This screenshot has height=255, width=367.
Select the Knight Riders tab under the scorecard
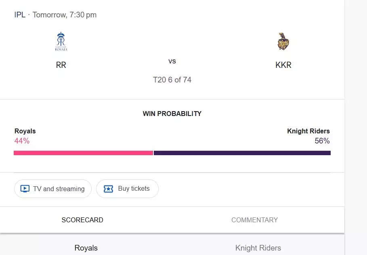[x=258, y=248]
